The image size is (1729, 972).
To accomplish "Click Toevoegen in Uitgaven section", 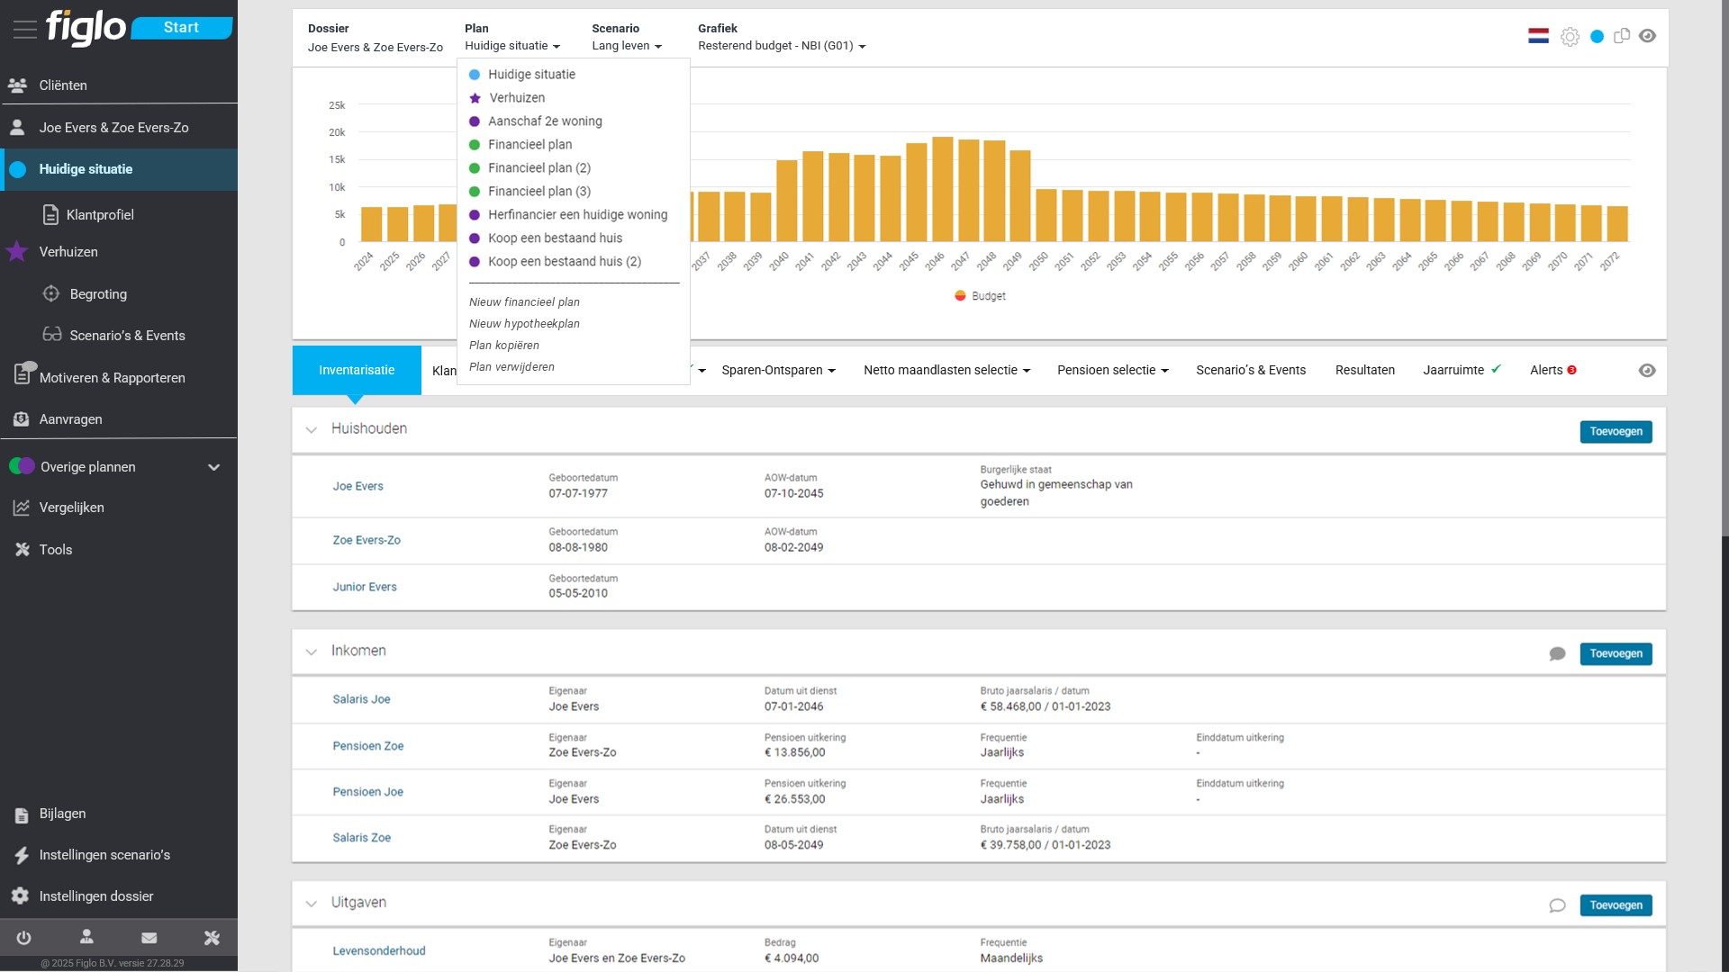I will point(1616,905).
